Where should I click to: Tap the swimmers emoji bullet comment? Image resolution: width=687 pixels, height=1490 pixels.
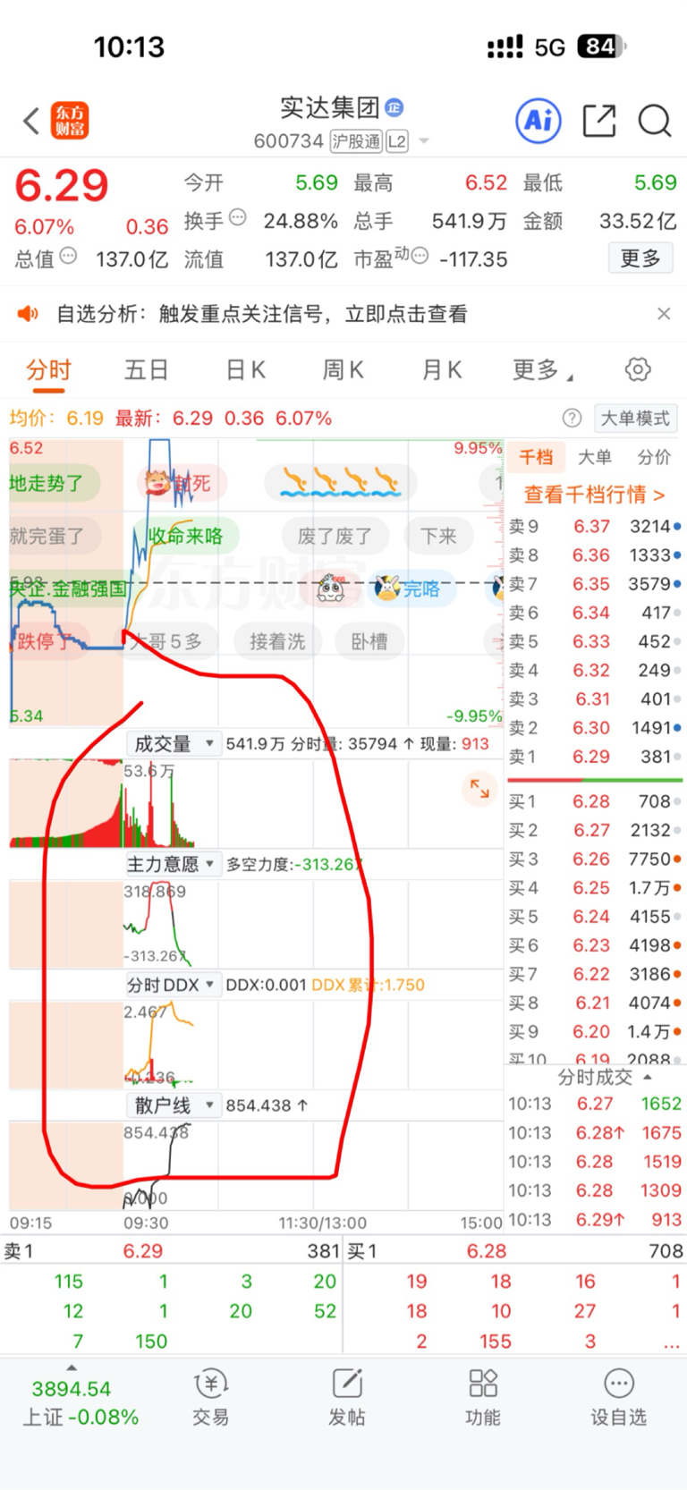pos(340,483)
